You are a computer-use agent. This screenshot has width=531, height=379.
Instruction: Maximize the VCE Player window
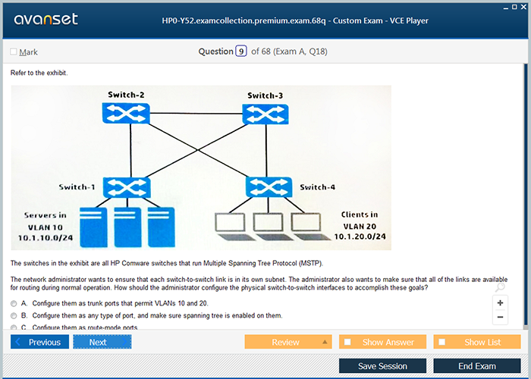tap(514, 6)
